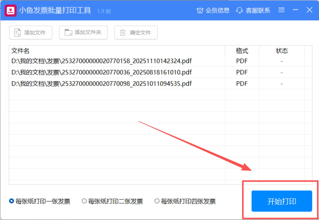
Task: Click the 会员信息 text label
Action: click(217, 10)
